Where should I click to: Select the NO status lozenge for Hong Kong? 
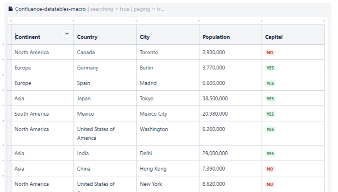pos(270,169)
